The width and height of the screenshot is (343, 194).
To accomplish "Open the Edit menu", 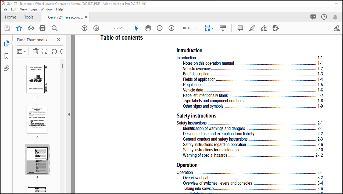I will 14,9.
